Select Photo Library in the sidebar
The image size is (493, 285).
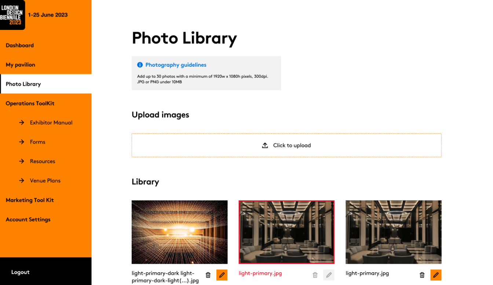pos(45,84)
